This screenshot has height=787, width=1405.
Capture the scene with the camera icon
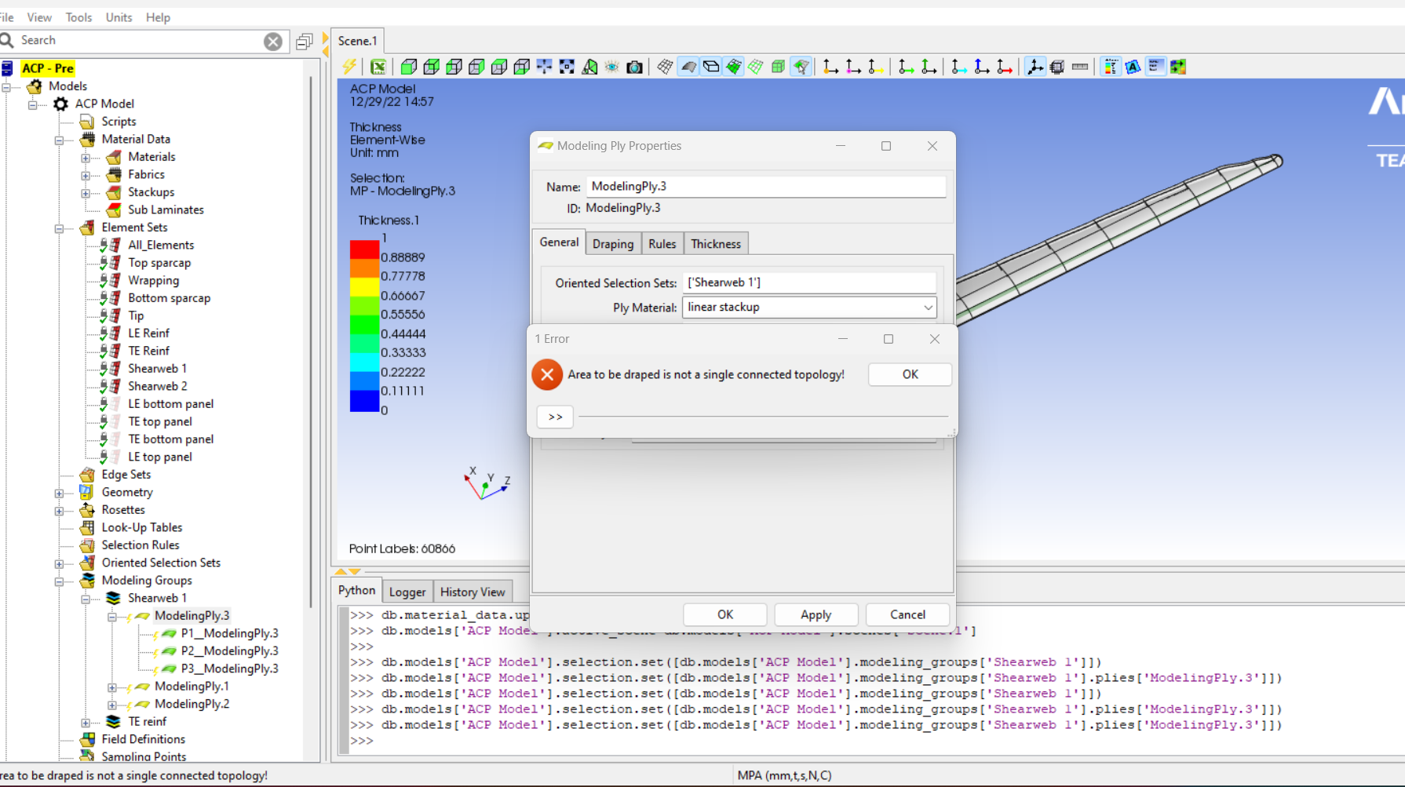coord(634,67)
